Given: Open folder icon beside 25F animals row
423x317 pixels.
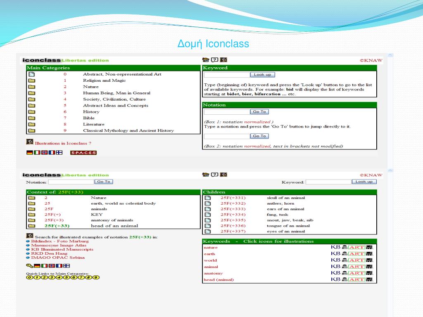Looking at the screenshot, I should point(31,209).
